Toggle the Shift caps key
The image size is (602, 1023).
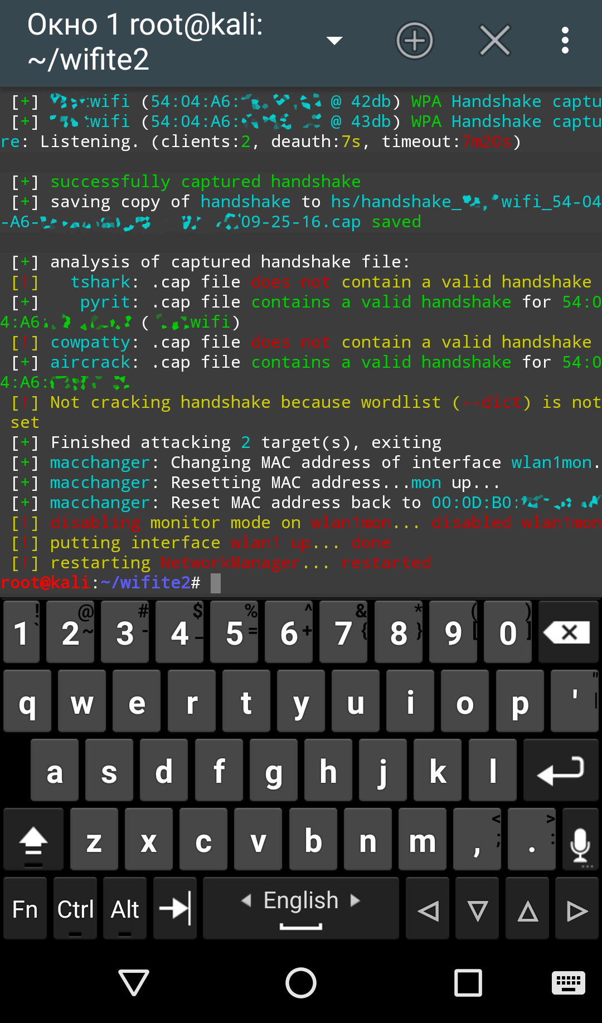tap(33, 840)
